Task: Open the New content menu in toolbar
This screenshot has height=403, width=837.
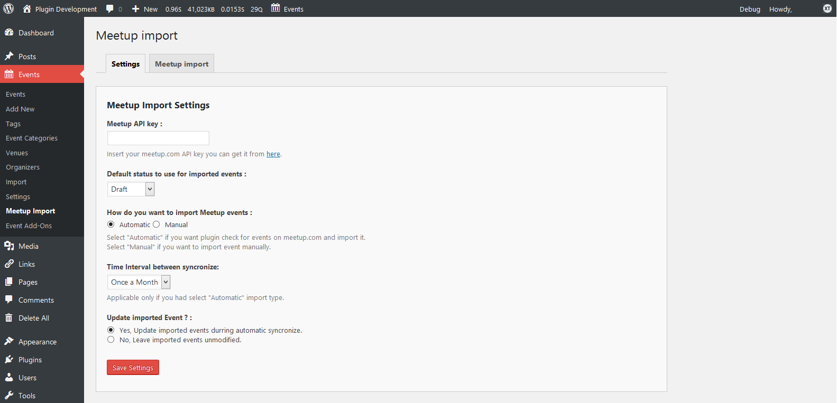Action: [x=145, y=9]
